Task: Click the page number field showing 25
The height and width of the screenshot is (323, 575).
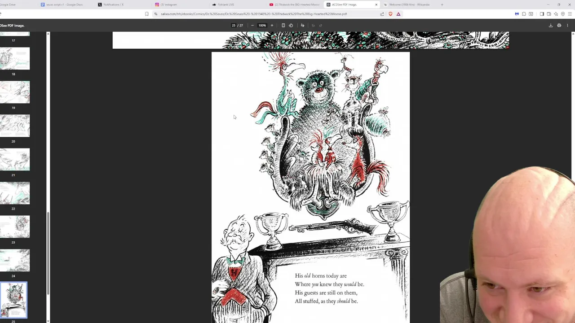Action: (234, 26)
